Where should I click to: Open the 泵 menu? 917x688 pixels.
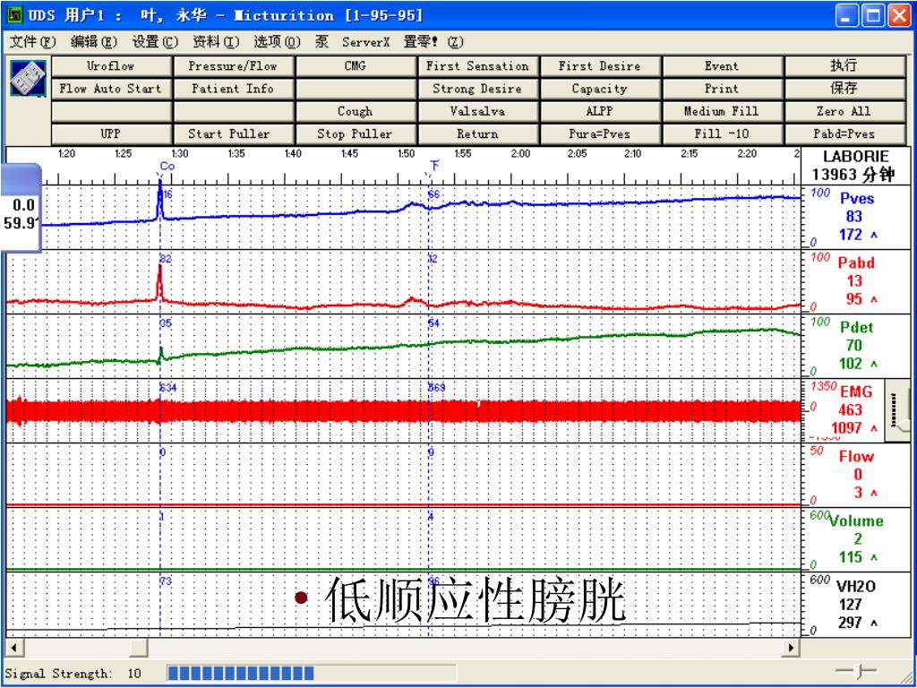tap(321, 42)
